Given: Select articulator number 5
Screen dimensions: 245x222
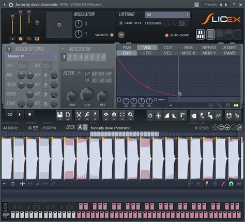Looking at the screenshot, I should [x=86, y=57].
